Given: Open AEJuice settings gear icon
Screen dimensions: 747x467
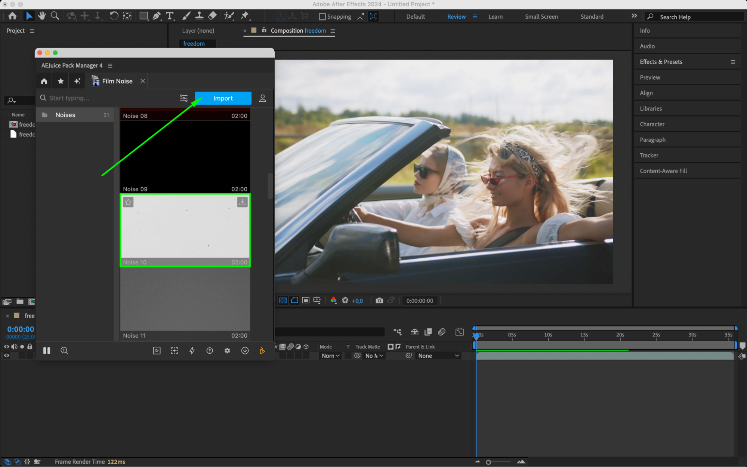Looking at the screenshot, I should click(x=227, y=351).
